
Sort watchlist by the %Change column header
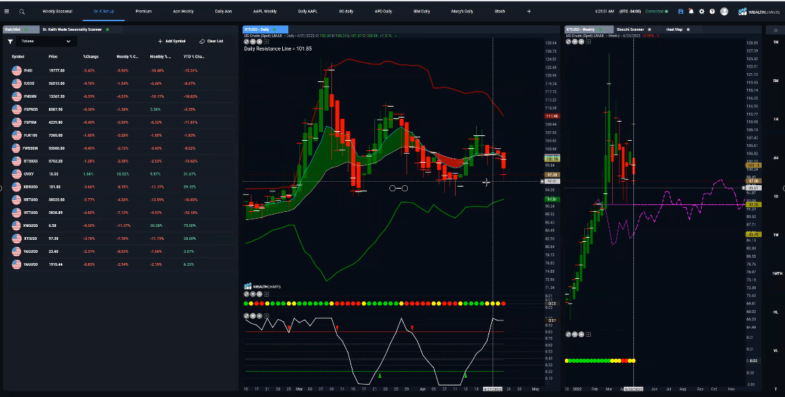click(91, 57)
